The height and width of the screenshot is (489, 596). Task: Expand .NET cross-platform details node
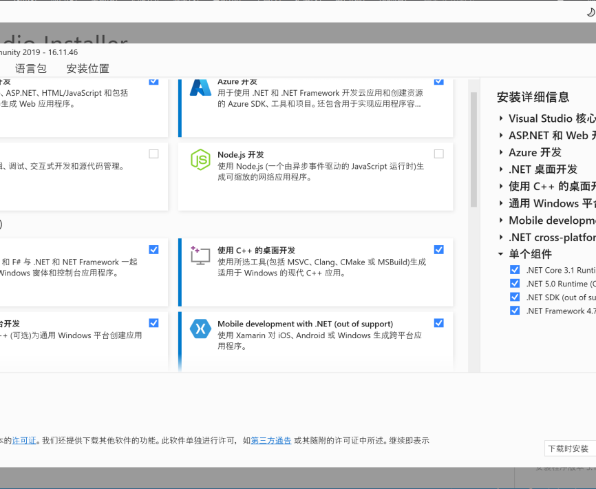pyautogui.click(x=501, y=238)
